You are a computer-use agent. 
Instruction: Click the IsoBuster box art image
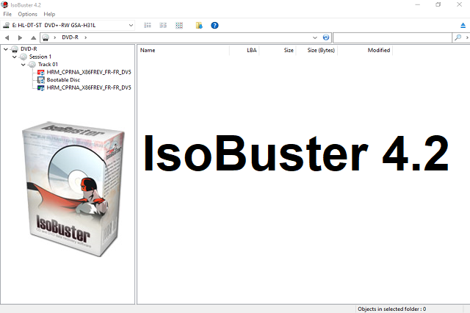[x=74, y=189]
